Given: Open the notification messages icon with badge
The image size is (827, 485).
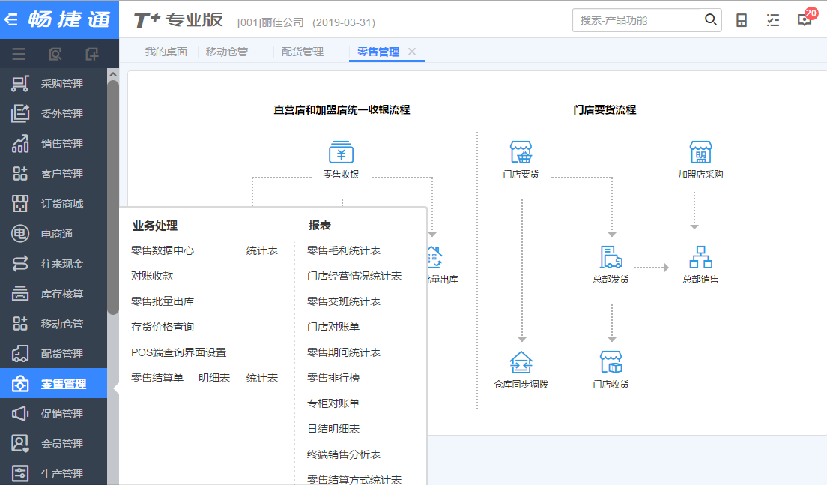Looking at the screenshot, I should pyautogui.click(x=805, y=20).
